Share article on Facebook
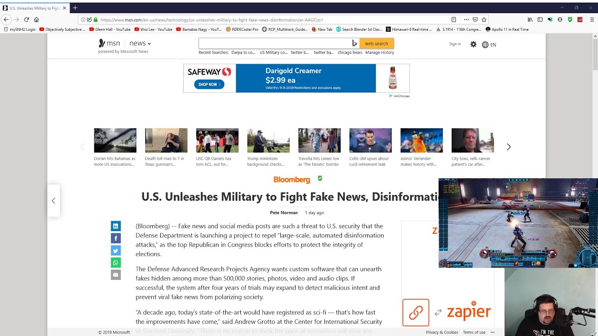598x336 pixels. pos(115,238)
